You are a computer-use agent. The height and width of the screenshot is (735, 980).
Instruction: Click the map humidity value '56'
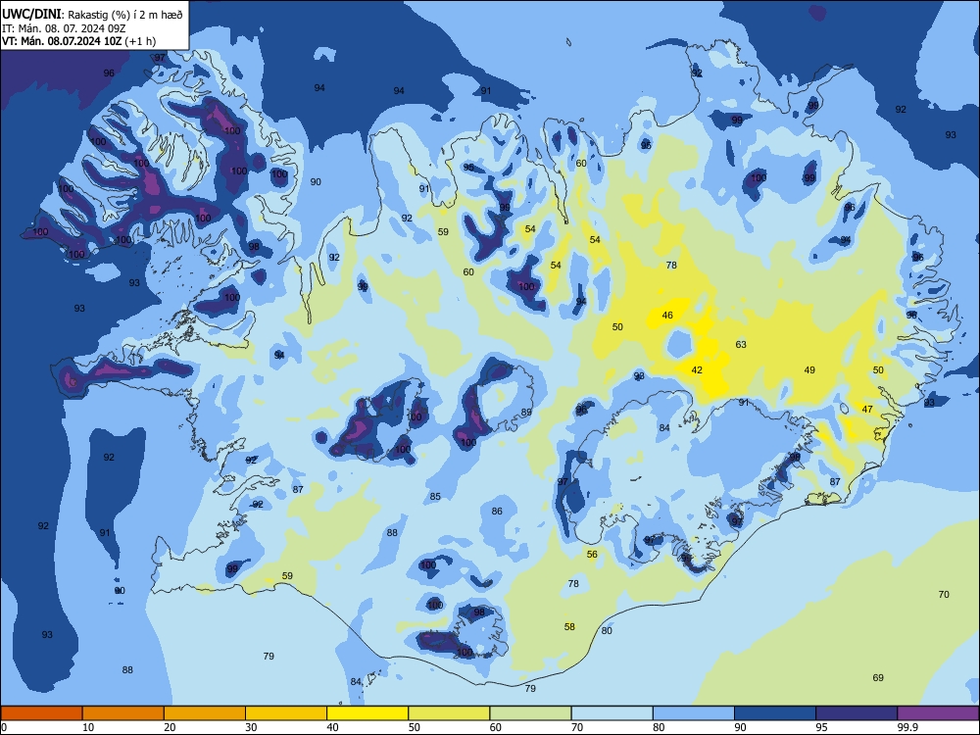click(592, 555)
